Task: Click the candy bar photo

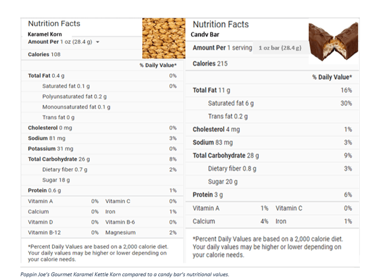Action: pos(333,40)
